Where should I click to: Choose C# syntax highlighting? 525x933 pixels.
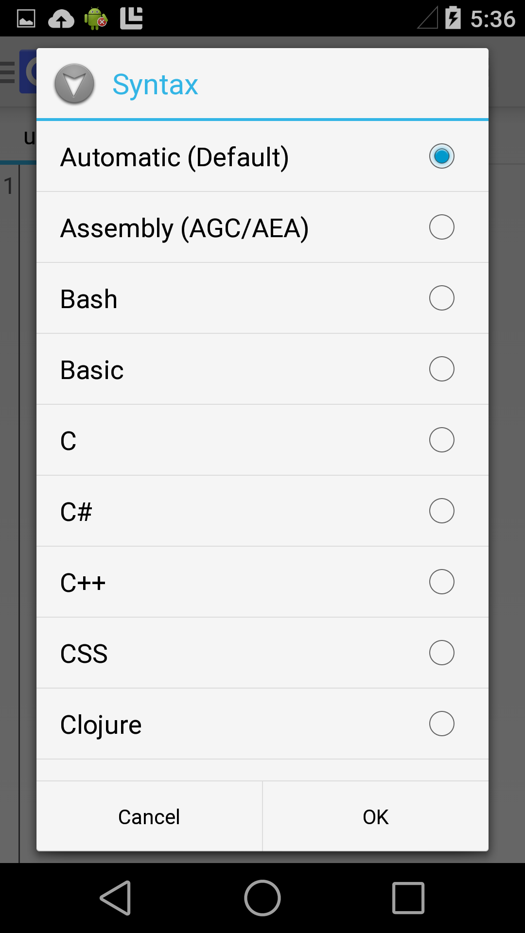[x=441, y=511]
